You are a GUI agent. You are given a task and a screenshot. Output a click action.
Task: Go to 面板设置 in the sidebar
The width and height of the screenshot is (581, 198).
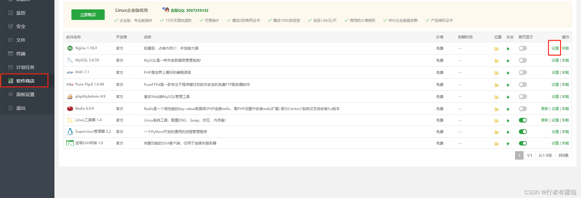coord(25,95)
